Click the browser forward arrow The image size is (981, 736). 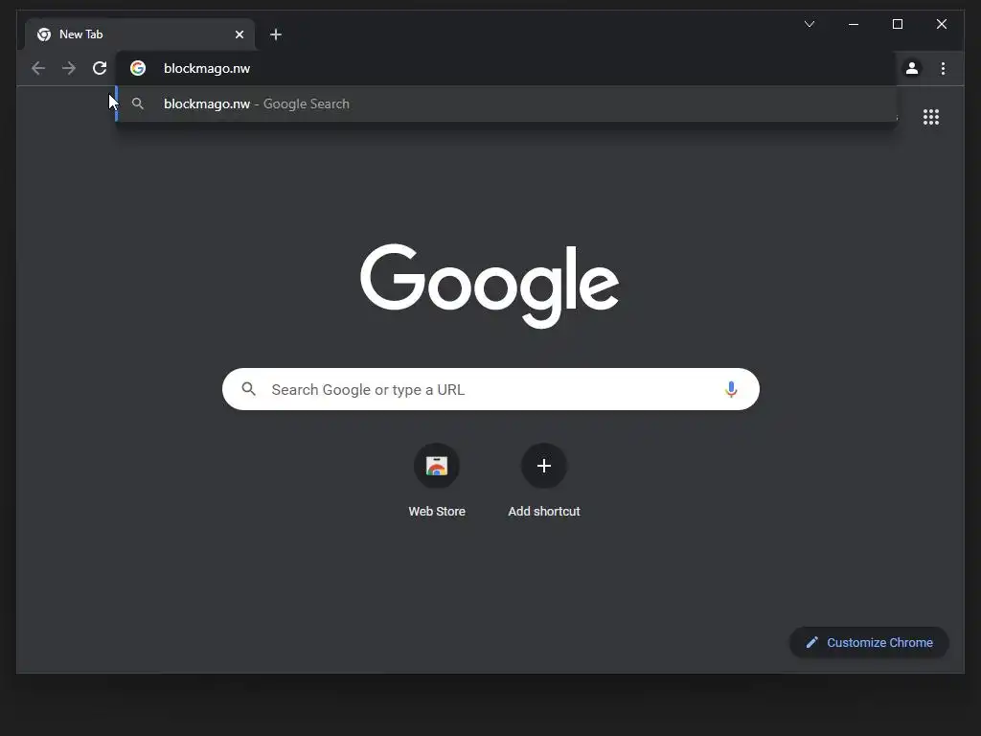point(69,68)
